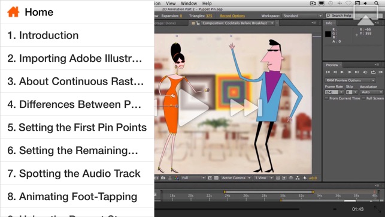The image size is (385, 217).
Task: Click the Record Options link
Action: (x=232, y=16)
